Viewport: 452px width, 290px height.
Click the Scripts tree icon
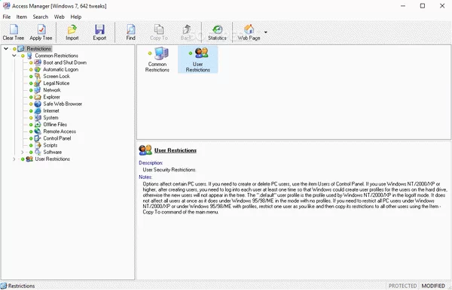click(38, 145)
